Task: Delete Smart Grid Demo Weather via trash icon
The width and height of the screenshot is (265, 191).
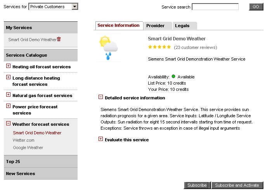Action: tap(59, 39)
